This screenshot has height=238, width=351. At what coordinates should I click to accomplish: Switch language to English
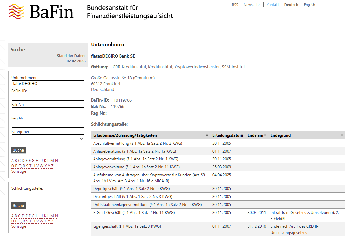pos(309,5)
